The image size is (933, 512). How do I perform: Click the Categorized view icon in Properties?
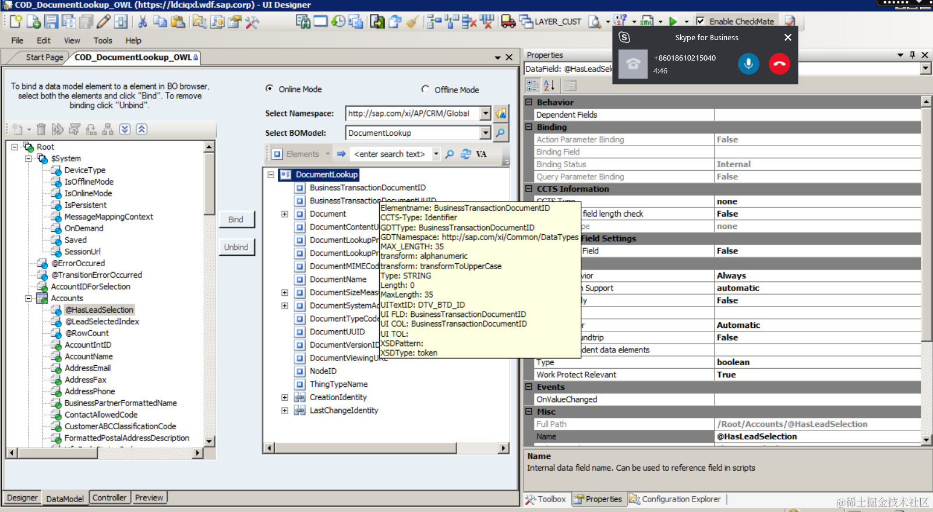[x=533, y=86]
